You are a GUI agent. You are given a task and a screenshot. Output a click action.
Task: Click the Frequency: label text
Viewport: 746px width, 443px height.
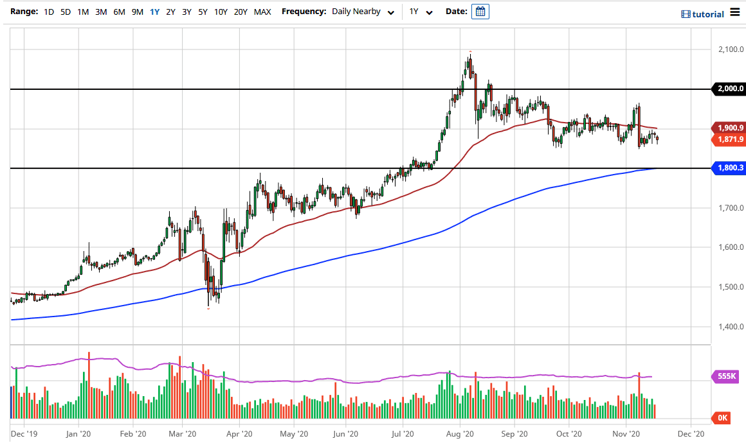pyautogui.click(x=304, y=12)
